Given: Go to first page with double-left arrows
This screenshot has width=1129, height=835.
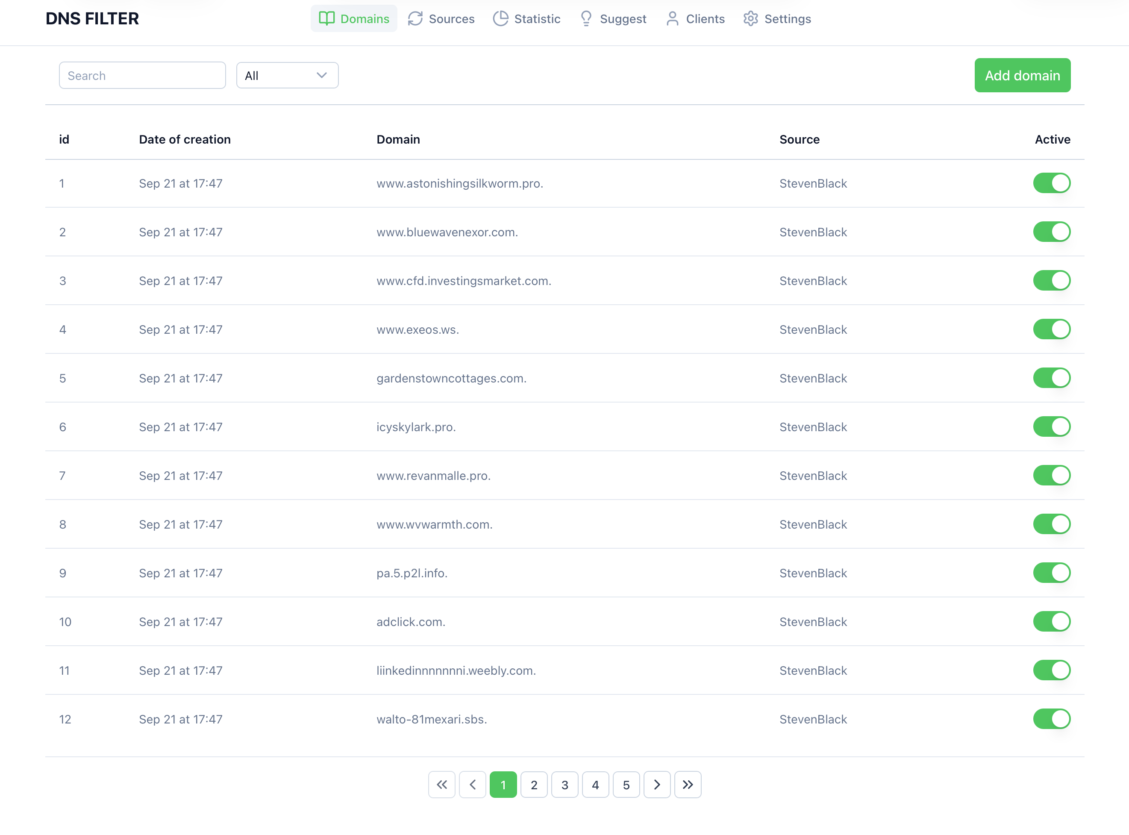Looking at the screenshot, I should click(x=442, y=785).
